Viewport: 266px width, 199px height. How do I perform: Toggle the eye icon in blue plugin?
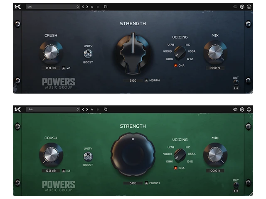point(235,7)
